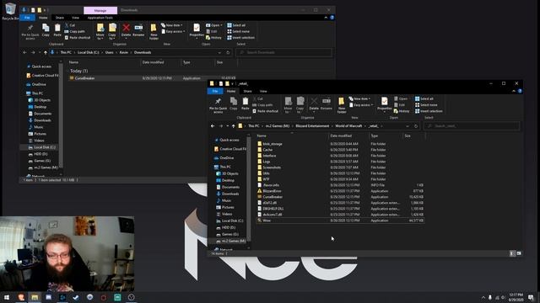This screenshot has height=303, width=540.
Task: Open m.2 Games (M:) in _retail_ navigation pane
Action: point(230,241)
